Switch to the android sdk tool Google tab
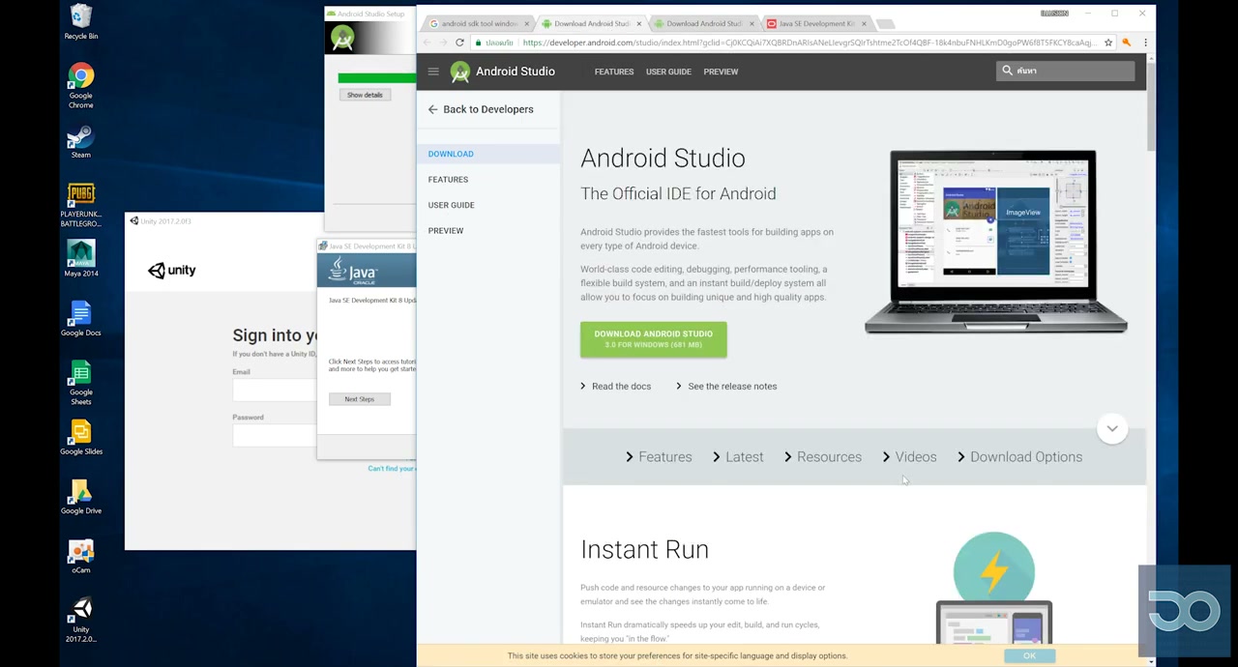The height and width of the screenshot is (667, 1238). click(x=478, y=23)
